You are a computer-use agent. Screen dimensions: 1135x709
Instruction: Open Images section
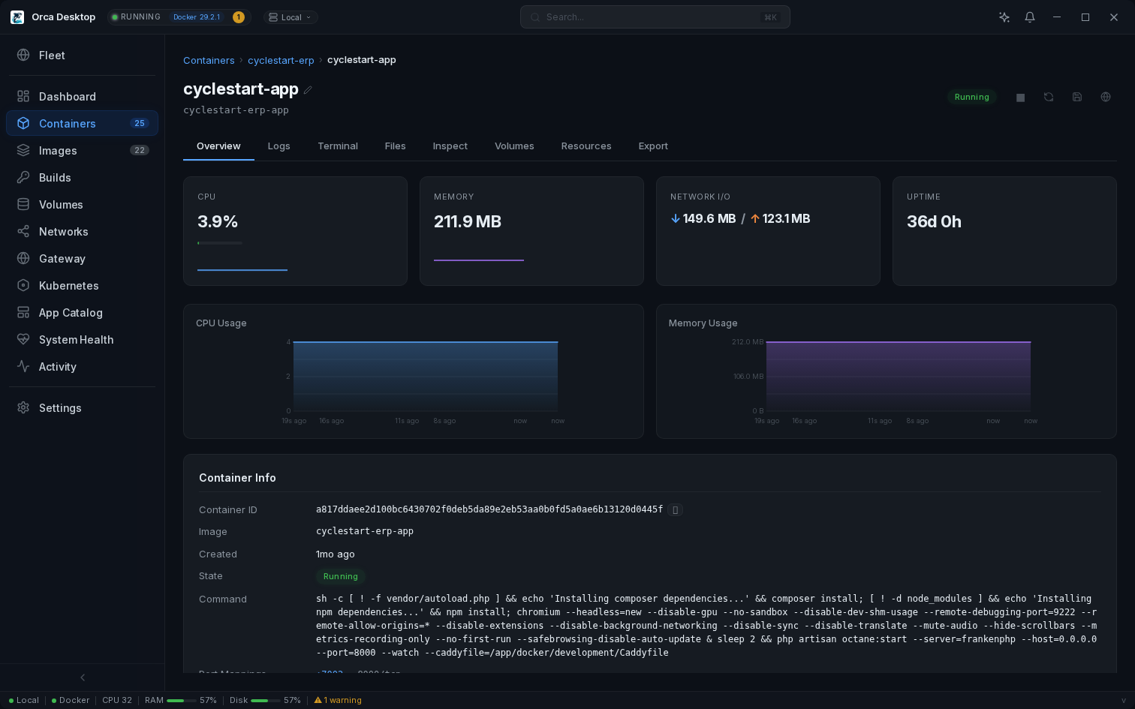click(82, 151)
